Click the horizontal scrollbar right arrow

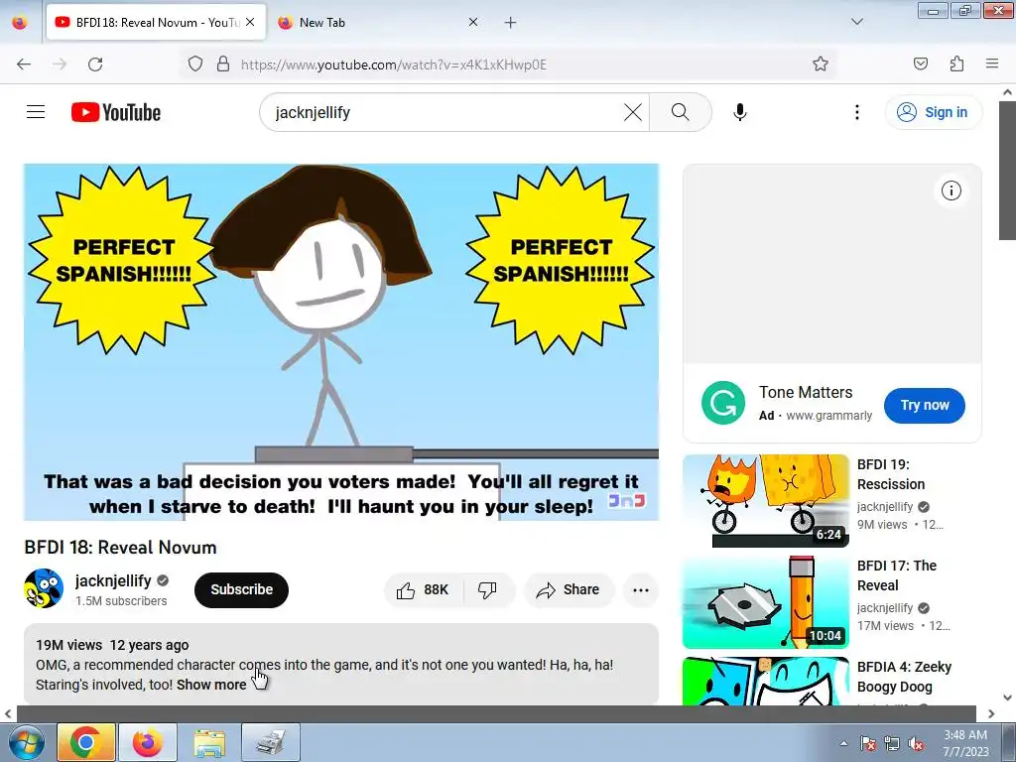(991, 713)
